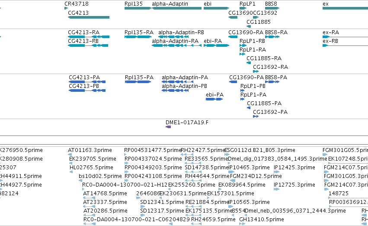
Task: Open the bs10d02.5prime EST label
Action: click(100, 176)
